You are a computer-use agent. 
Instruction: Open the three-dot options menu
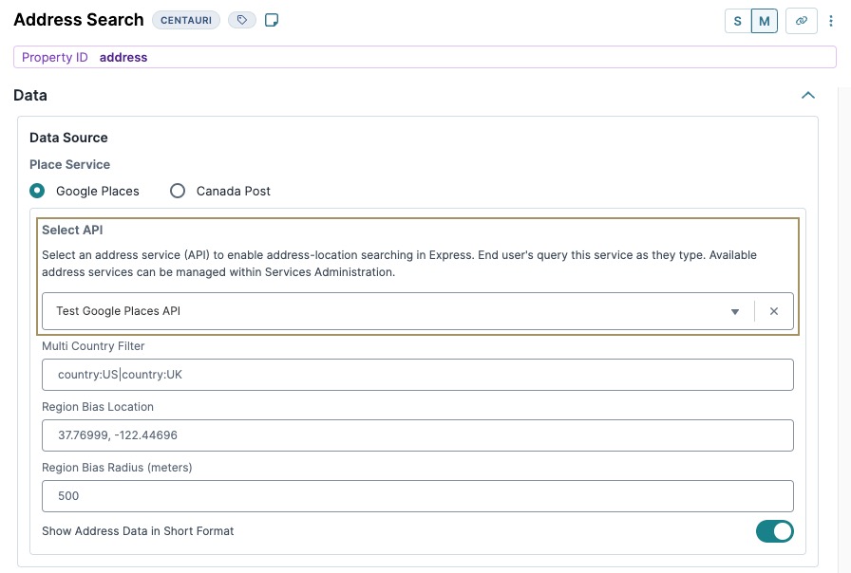[x=831, y=21]
